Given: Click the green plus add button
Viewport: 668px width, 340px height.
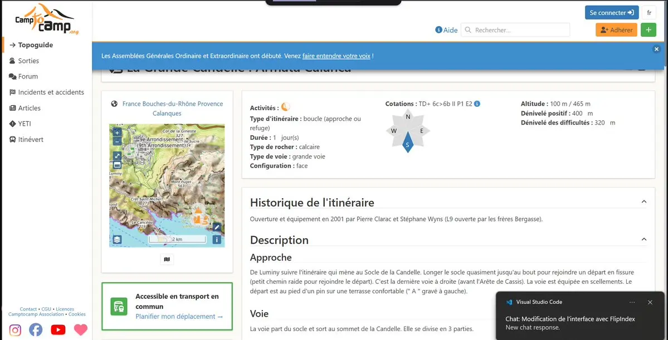Looking at the screenshot, I should pos(649,30).
